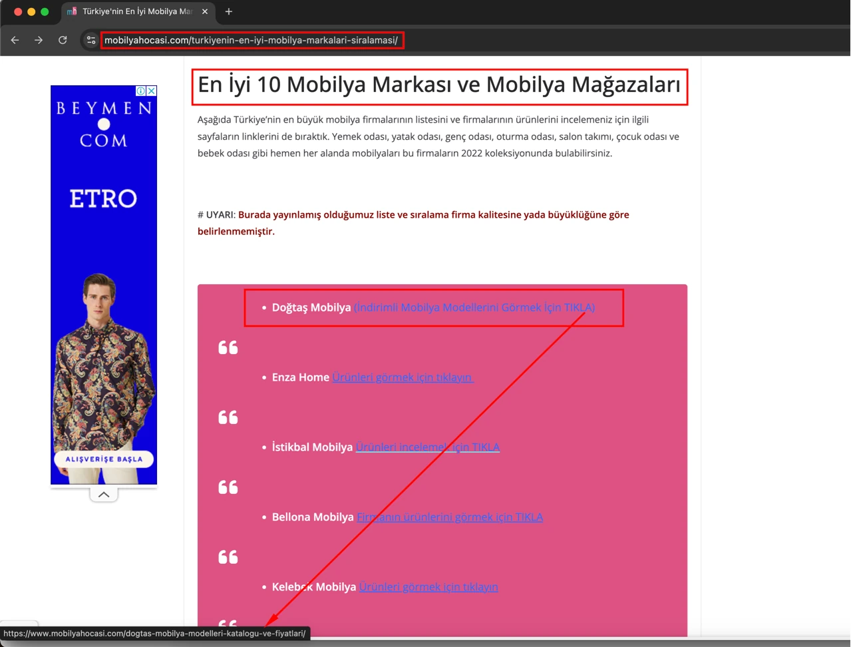
Task: Click the macOS yellow minimize window button
Action: 31,11
